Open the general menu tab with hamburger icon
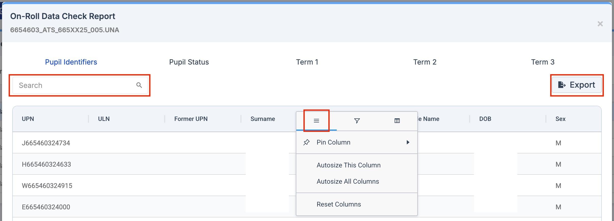Viewport: 614px width, 221px height. pyautogui.click(x=316, y=121)
